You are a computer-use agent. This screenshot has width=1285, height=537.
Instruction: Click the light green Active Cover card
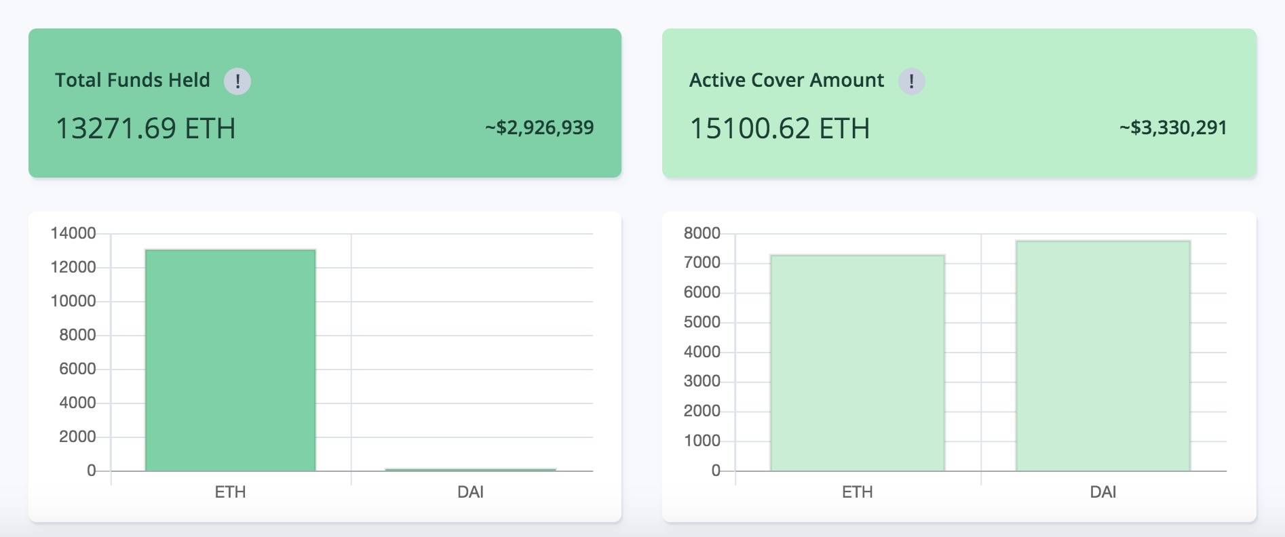pos(959,103)
